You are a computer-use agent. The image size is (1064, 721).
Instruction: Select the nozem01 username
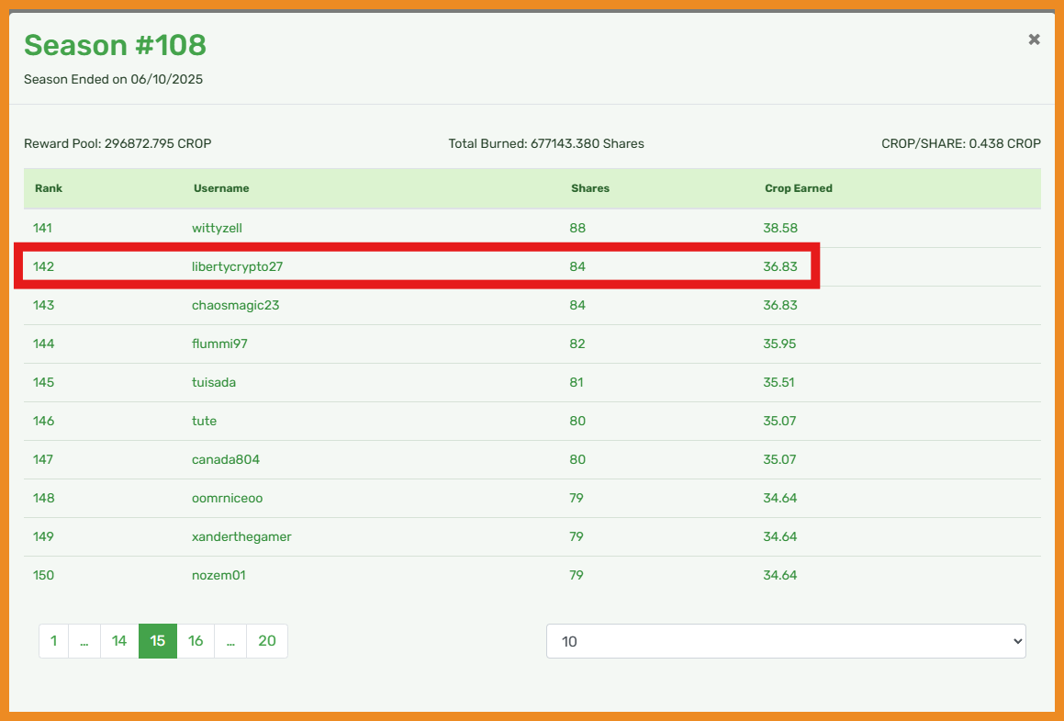pos(218,575)
